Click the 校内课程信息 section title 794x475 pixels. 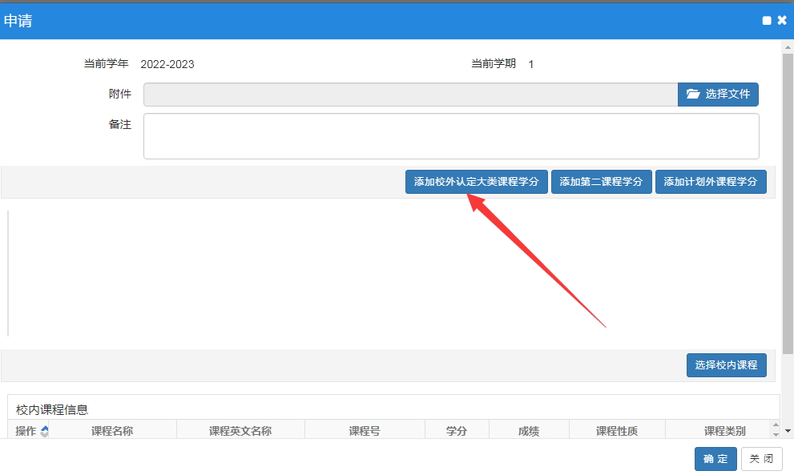pos(52,409)
